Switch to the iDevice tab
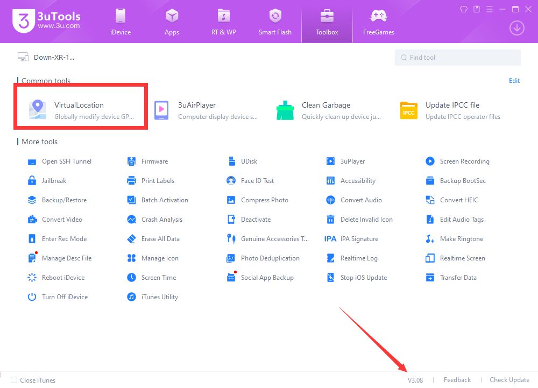The height and width of the screenshot is (388, 538). [121, 22]
